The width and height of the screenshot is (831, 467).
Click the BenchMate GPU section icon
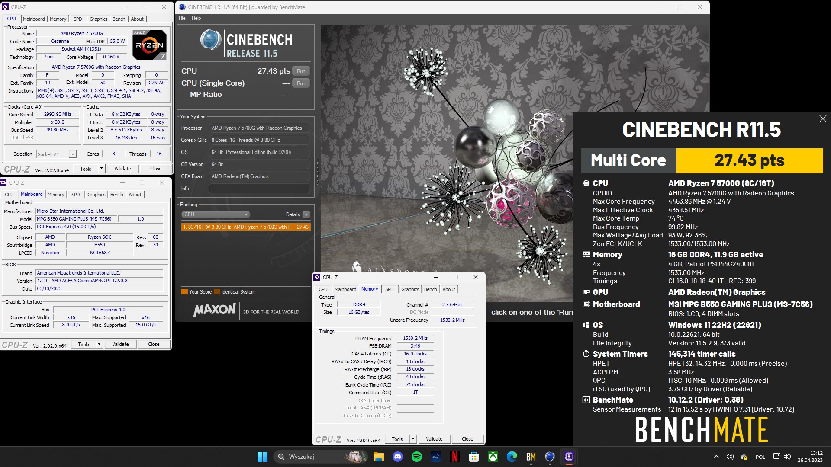pos(586,292)
